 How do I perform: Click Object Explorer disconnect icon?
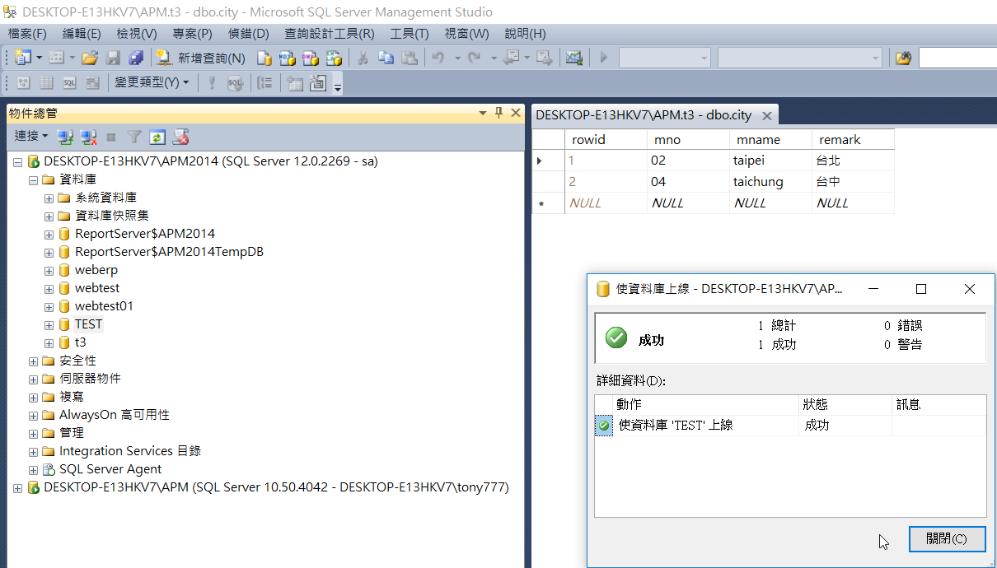point(89,136)
